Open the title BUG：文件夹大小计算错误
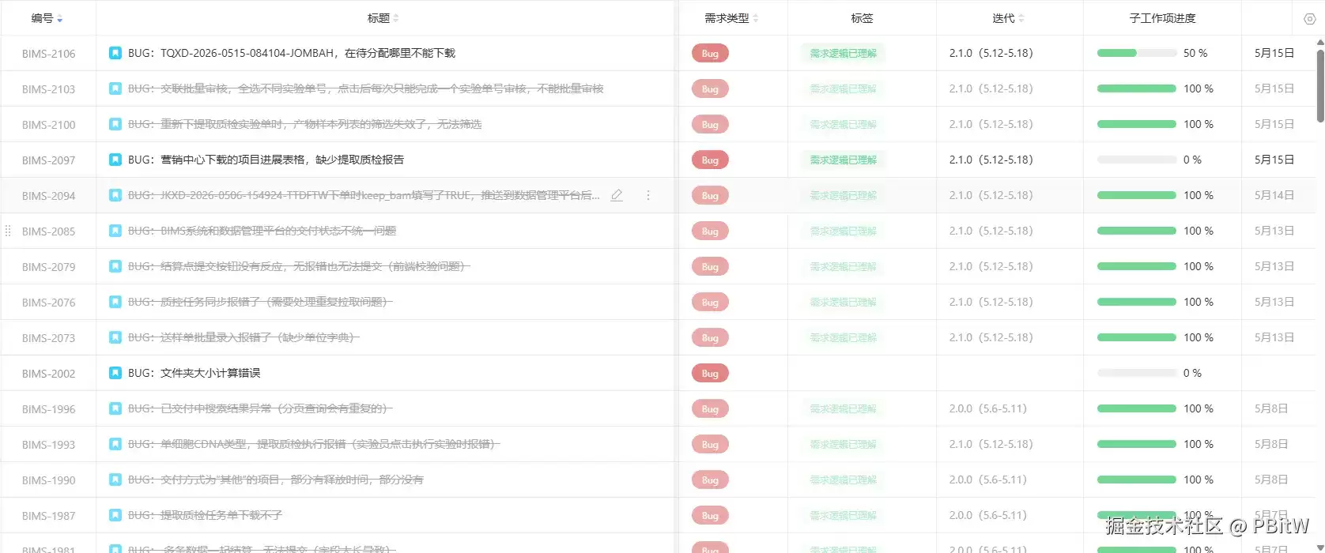Screen dimensions: 1325x553 coord(194,373)
